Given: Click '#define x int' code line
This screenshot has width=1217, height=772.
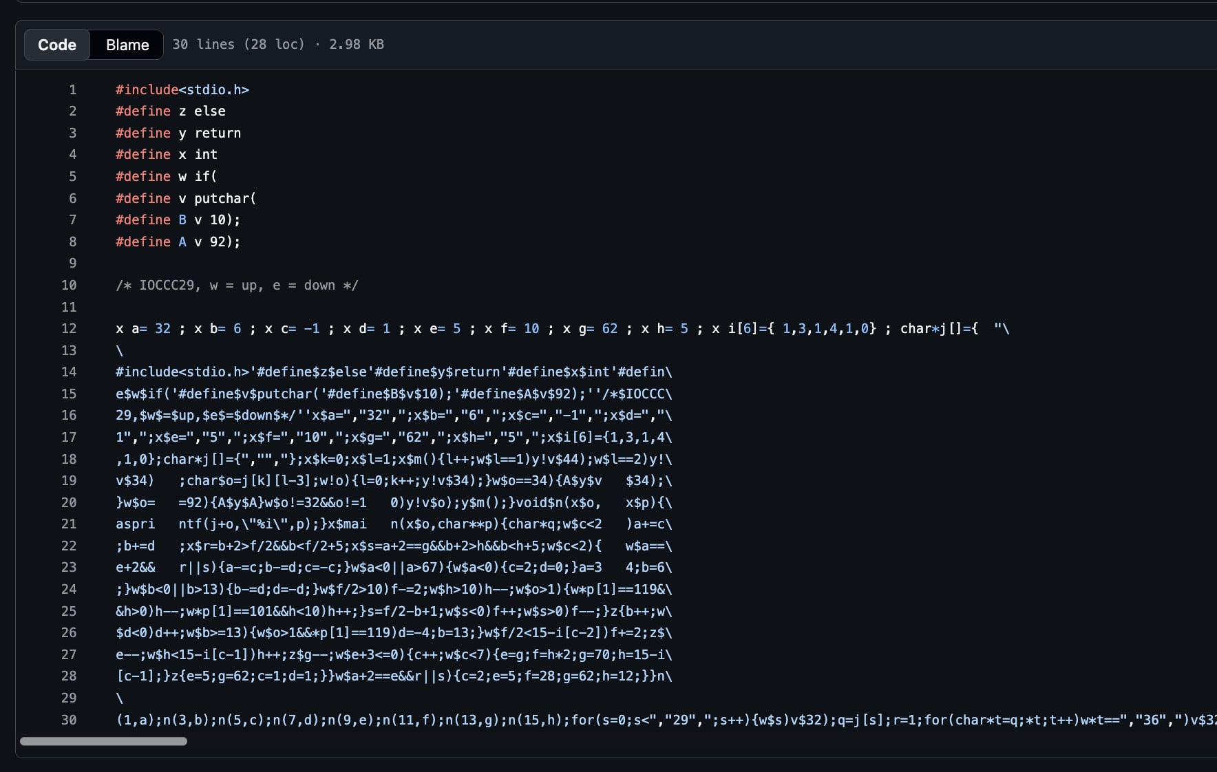Looking at the screenshot, I should 167,154.
